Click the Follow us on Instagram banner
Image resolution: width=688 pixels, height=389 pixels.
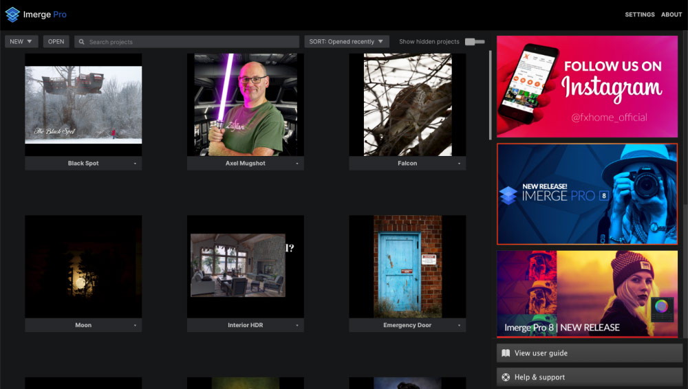point(587,87)
